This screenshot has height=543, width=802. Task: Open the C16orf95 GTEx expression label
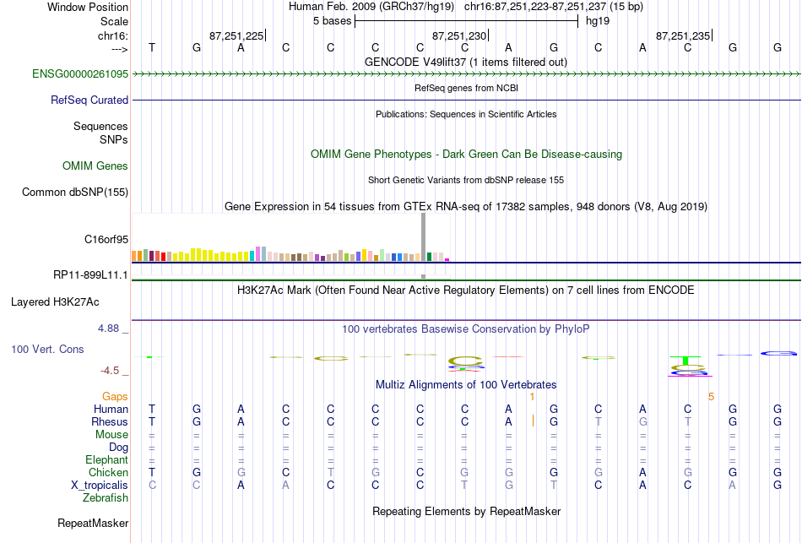click(x=106, y=239)
